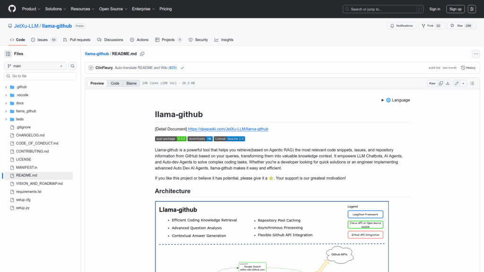This screenshot has width=484, height=272.
Task: Open the three-dot more options menu
Action: click(475, 54)
